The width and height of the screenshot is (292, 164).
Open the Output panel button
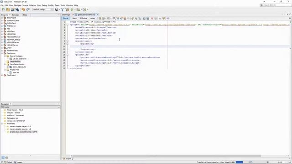click(8, 162)
